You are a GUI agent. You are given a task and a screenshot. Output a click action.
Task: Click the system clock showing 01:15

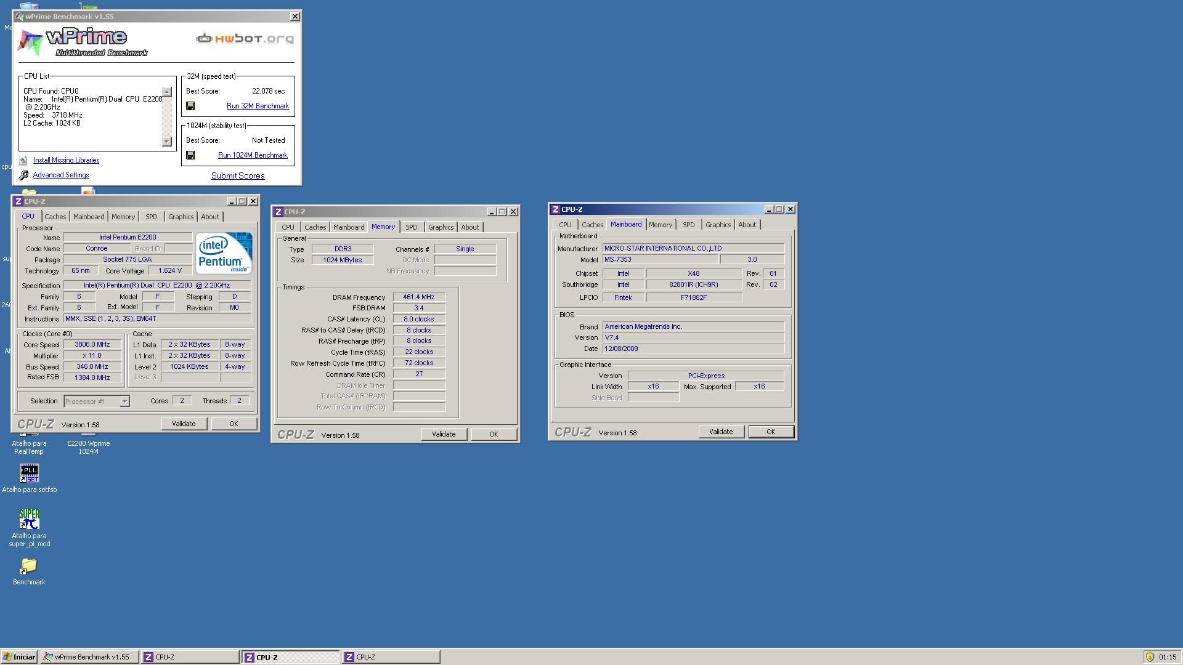[x=1167, y=657]
